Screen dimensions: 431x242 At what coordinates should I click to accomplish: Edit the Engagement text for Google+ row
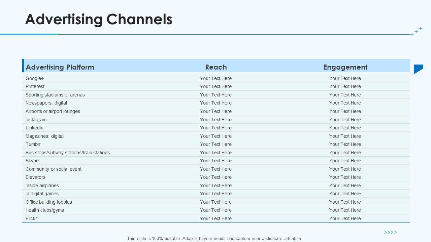click(x=345, y=78)
